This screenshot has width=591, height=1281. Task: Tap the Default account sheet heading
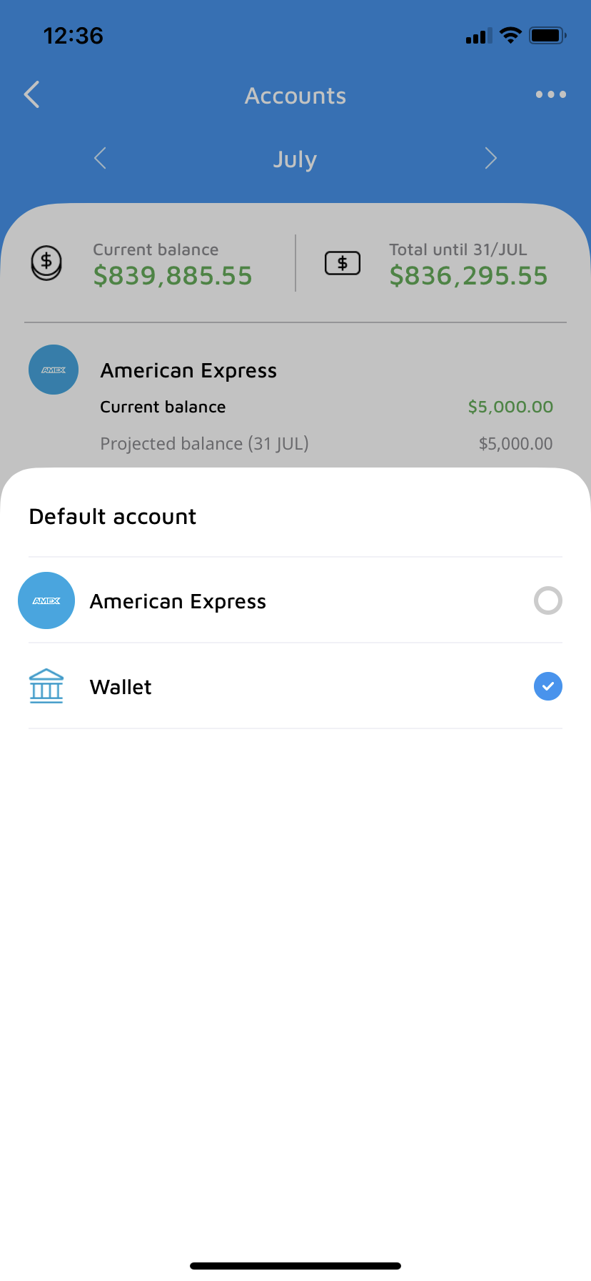[113, 516]
